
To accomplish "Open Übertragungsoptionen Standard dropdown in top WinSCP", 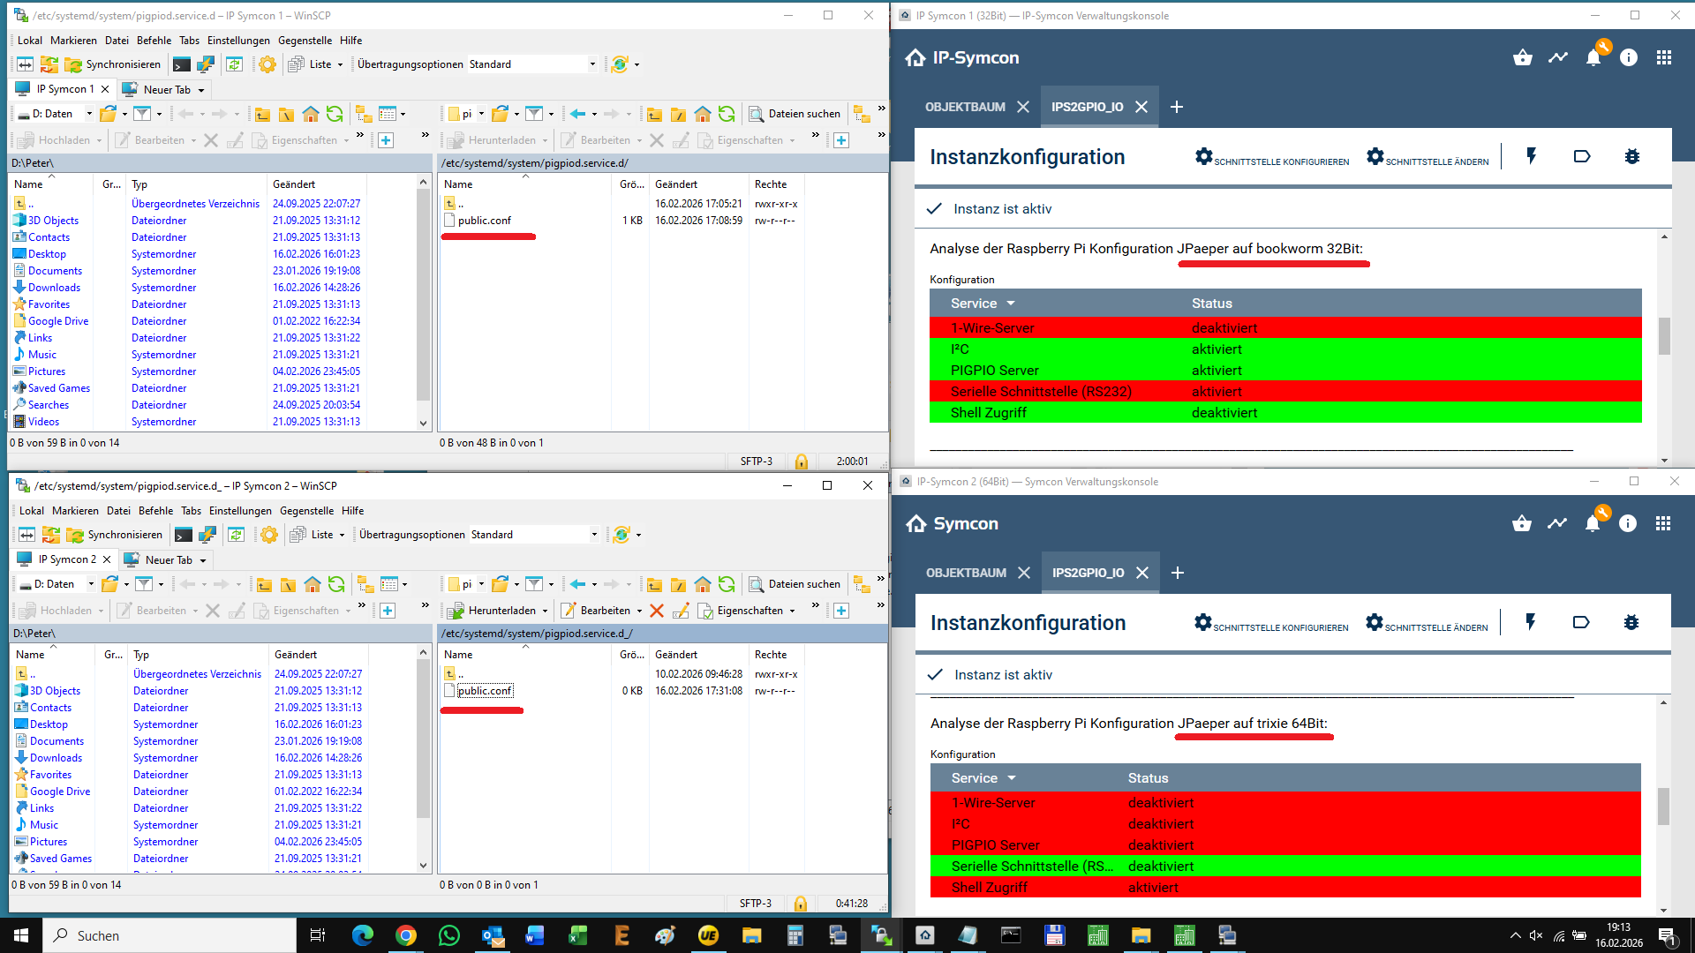I will point(592,64).
